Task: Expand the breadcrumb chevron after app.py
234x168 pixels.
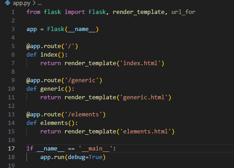Action: [x=34, y=3]
